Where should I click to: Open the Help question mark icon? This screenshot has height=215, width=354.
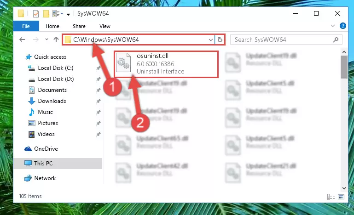(342, 26)
